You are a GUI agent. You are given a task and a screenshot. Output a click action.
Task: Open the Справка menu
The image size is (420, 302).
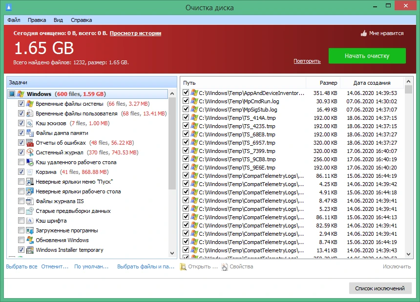click(x=82, y=20)
